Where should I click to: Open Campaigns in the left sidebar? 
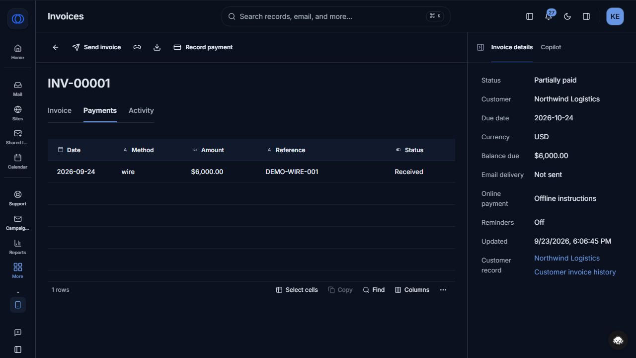click(x=17, y=222)
